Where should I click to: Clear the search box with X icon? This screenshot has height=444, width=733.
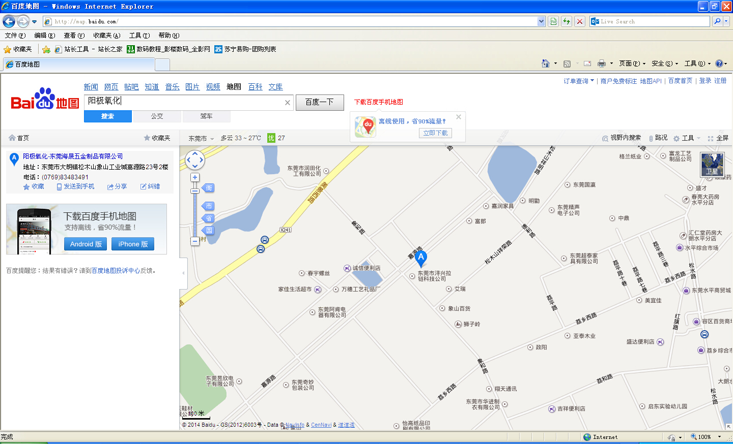click(x=288, y=103)
